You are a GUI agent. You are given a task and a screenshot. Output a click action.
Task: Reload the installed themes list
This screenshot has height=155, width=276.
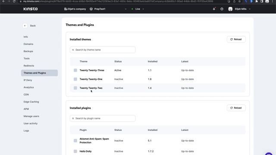(236, 39)
